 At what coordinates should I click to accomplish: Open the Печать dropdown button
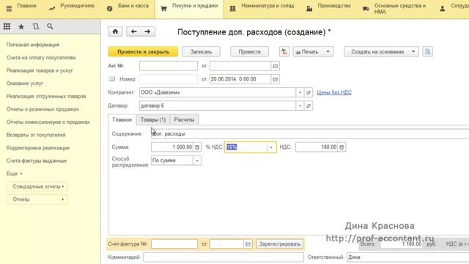tap(313, 51)
